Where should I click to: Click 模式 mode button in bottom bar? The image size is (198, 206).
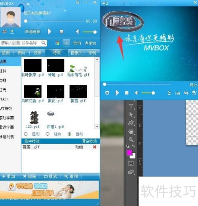tap(50, 176)
